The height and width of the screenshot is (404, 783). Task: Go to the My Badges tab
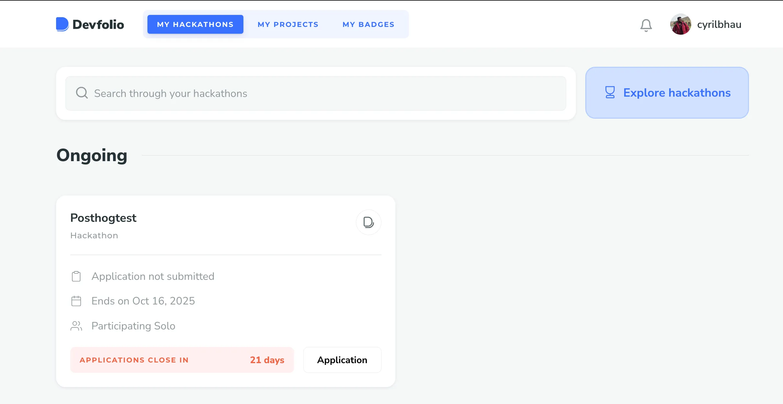click(x=368, y=24)
